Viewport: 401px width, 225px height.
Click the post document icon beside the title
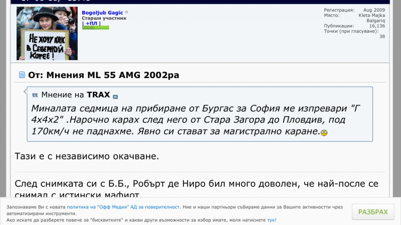coord(22,75)
